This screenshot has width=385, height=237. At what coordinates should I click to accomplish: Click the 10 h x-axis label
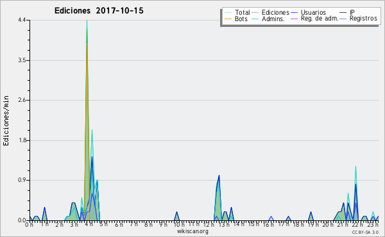click(x=179, y=224)
